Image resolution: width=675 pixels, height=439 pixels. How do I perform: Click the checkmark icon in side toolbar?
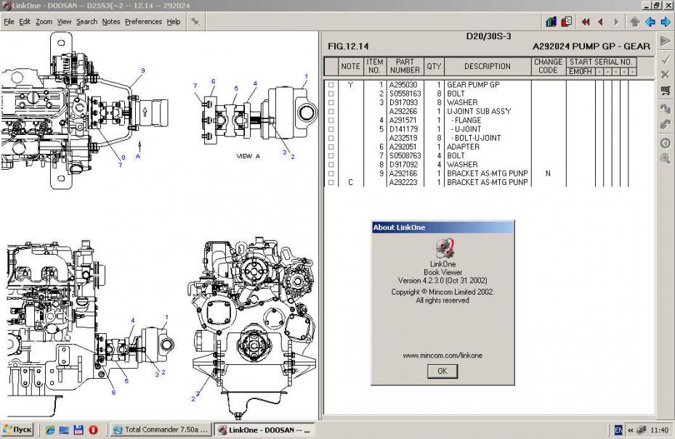tap(665, 60)
